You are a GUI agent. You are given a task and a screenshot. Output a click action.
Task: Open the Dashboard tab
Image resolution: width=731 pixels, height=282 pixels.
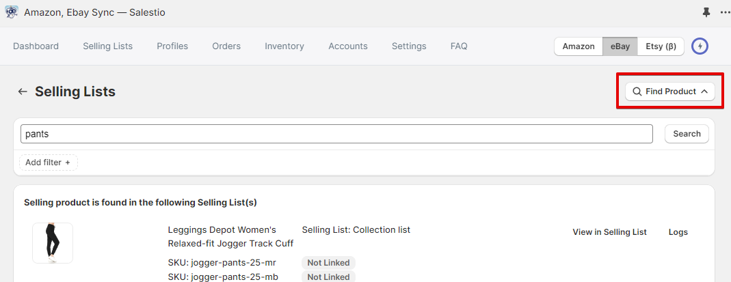36,46
